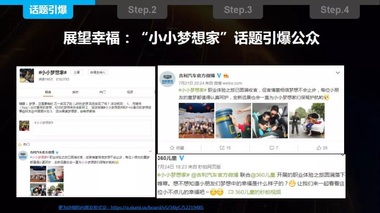
Task: Click the comment bubble icon showing 7
Action: pyautogui.click(x=272, y=147)
